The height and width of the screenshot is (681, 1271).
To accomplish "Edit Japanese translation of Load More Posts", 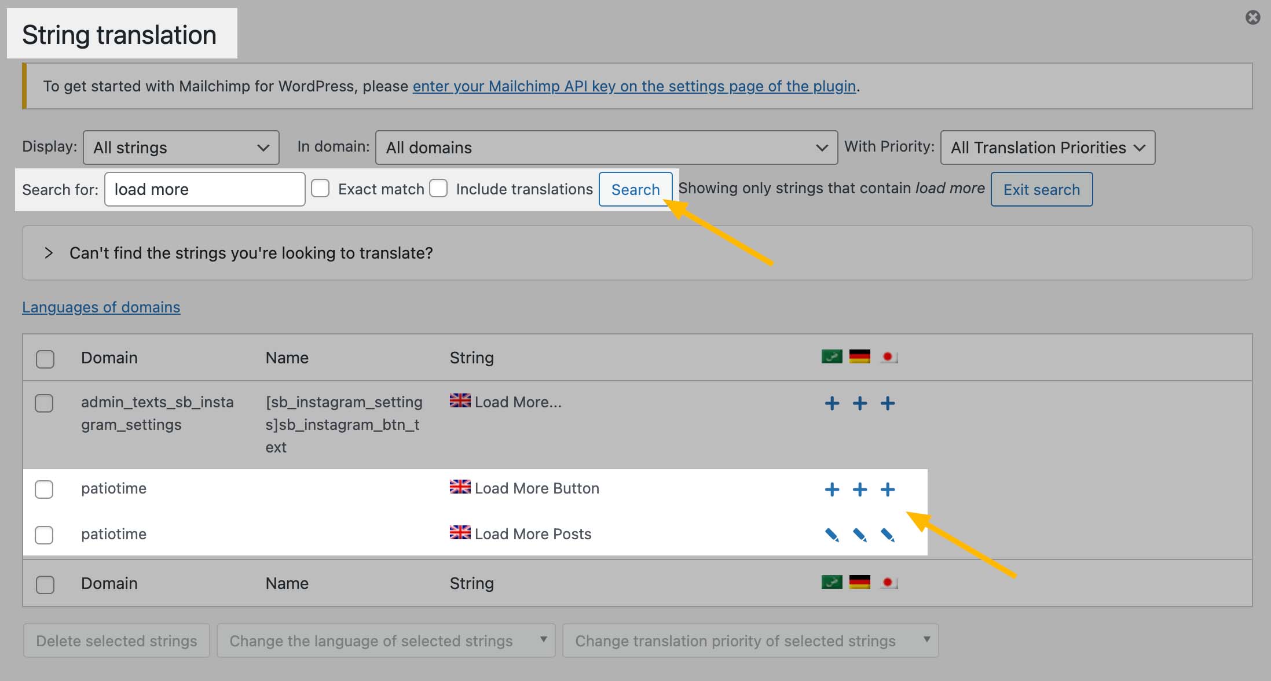I will (887, 535).
